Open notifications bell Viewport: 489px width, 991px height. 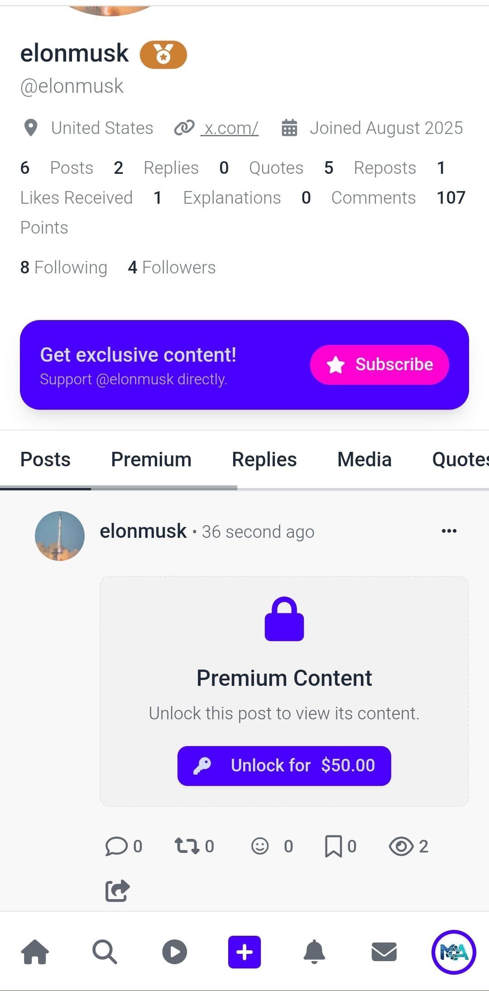coord(314,951)
